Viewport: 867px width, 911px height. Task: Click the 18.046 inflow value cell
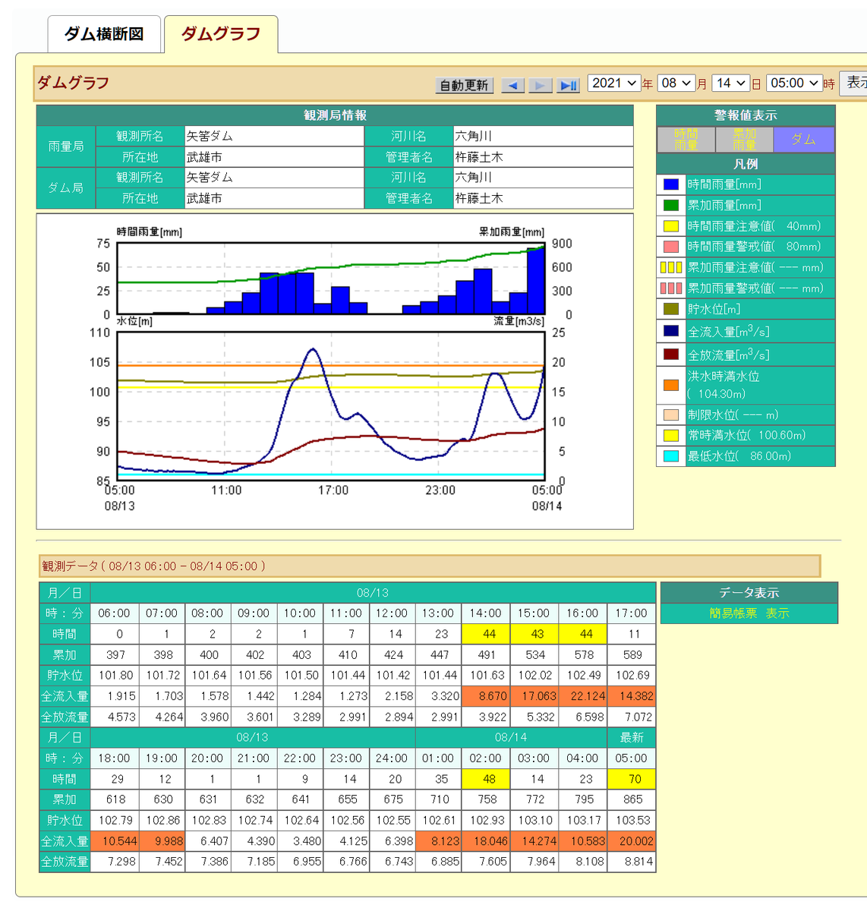coord(485,841)
